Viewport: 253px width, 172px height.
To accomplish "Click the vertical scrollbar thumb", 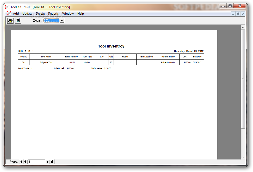I will pos(243,79).
